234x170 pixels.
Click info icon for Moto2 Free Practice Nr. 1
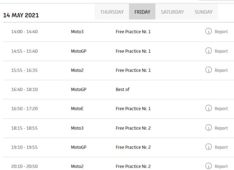(x=208, y=70)
